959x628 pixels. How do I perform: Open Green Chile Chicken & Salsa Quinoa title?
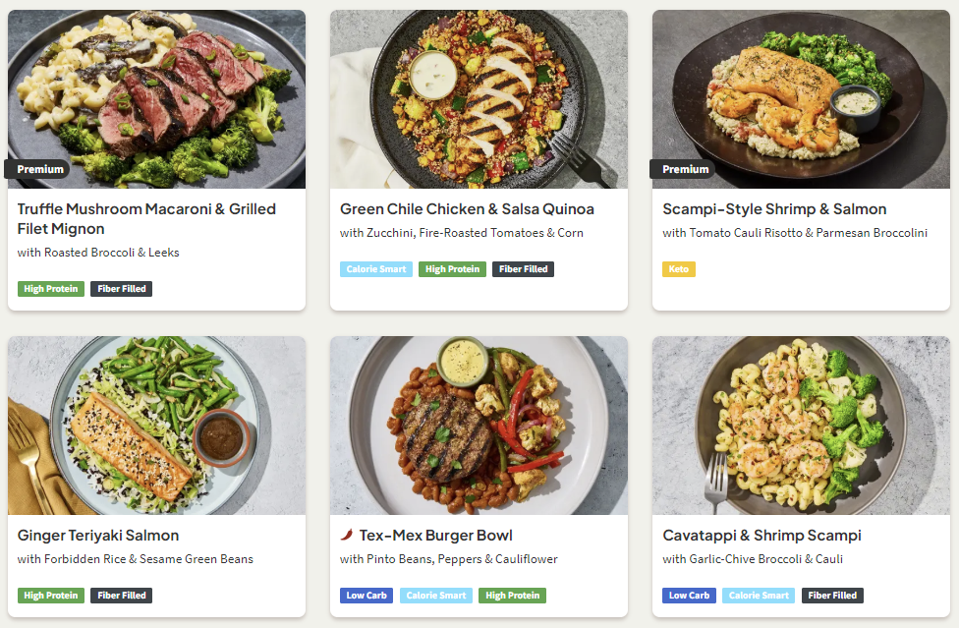coord(467,209)
